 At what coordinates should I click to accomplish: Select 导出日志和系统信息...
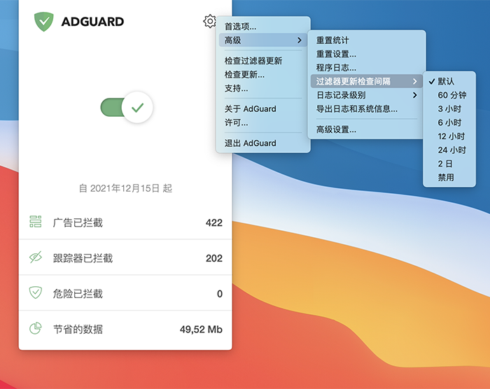367,109
